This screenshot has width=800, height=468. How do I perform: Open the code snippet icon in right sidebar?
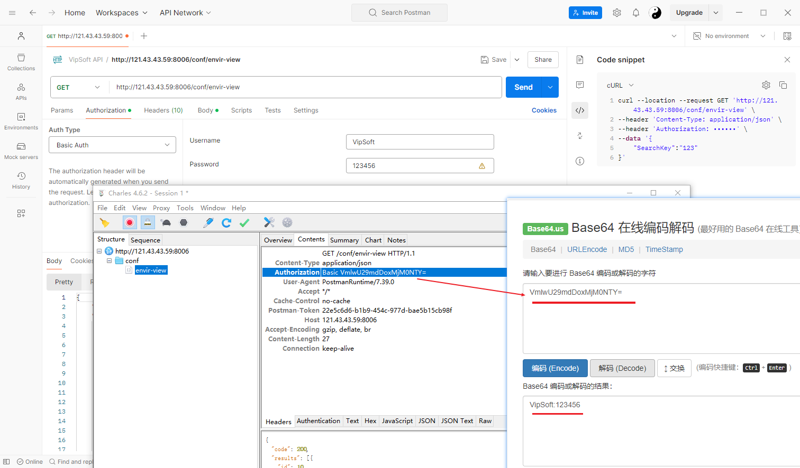580,110
